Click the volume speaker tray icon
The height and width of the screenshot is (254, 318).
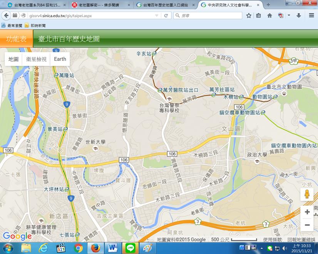tap(285, 248)
